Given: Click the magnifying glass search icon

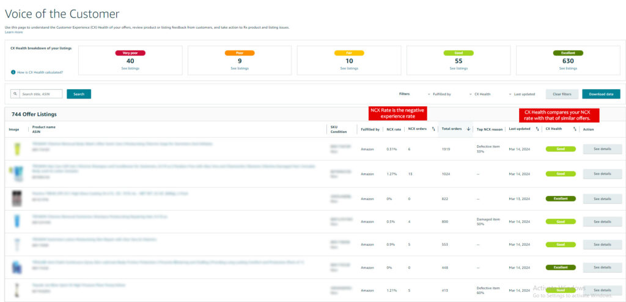Looking at the screenshot, I should point(15,94).
